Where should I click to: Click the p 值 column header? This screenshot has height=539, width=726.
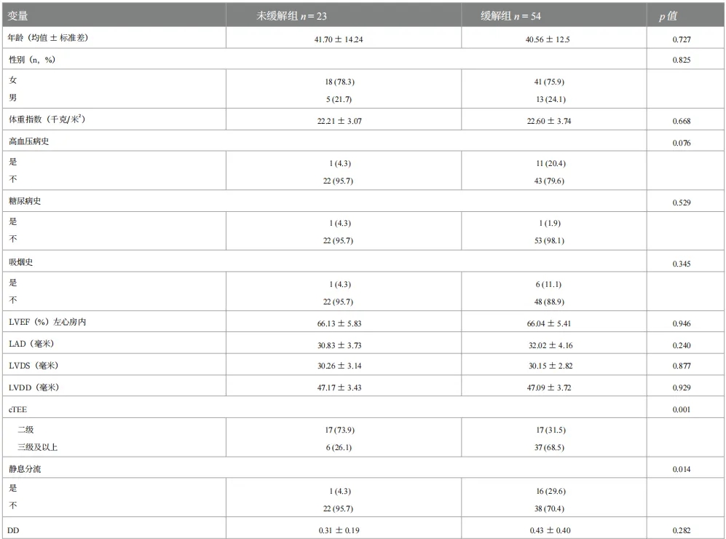point(682,15)
